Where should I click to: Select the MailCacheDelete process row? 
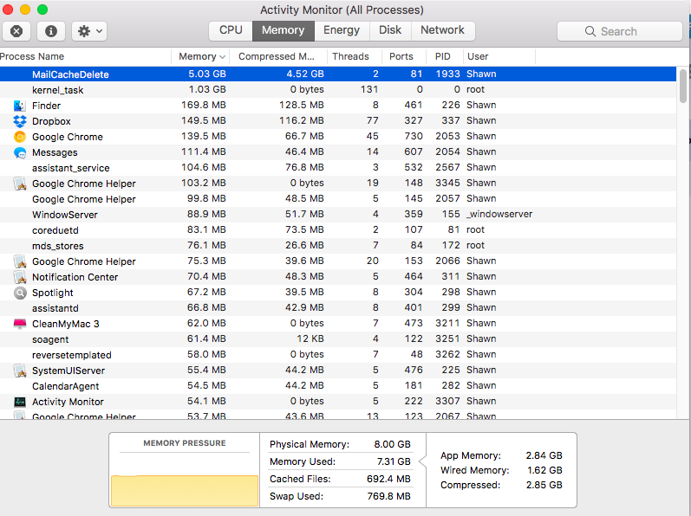point(338,74)
